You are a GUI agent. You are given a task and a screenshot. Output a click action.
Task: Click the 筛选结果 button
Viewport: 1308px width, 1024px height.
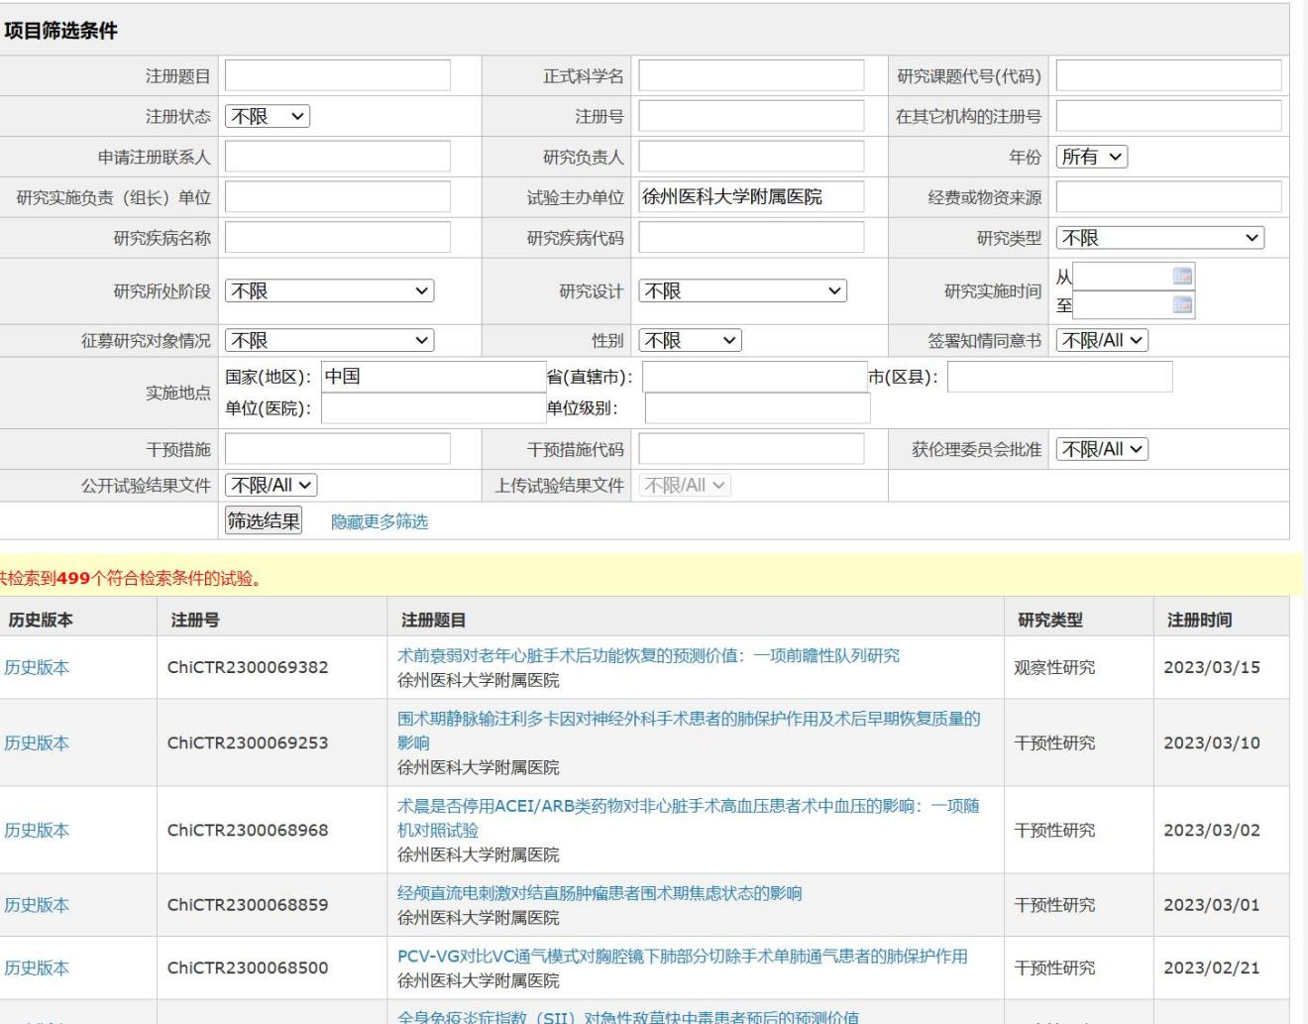[264, 521]
